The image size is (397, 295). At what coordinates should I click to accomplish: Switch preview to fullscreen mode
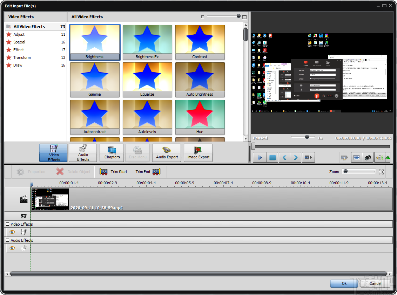coord(356,157)
